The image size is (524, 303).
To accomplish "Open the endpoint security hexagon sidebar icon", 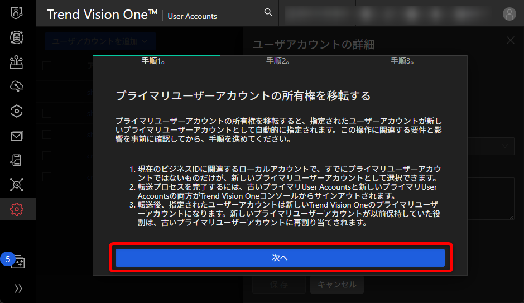I will [16, 111].
